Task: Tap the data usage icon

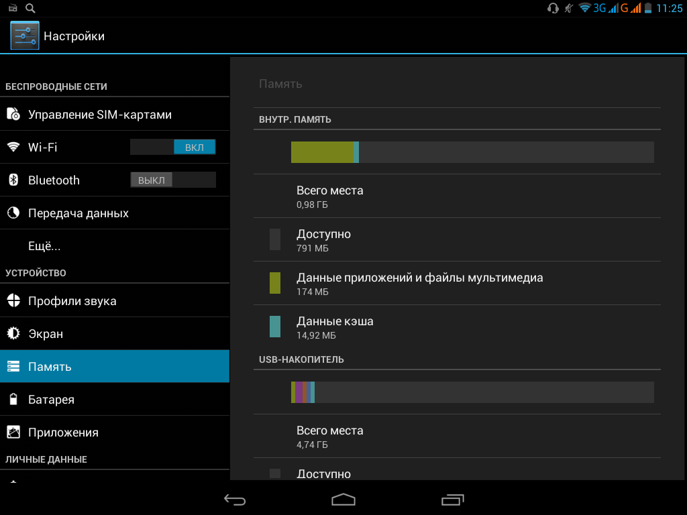Action: [x=13, y=213]
